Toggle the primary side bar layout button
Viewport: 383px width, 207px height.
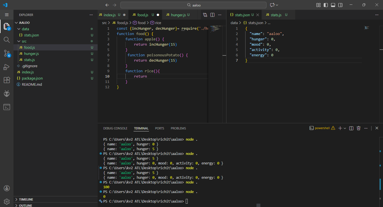coord(326,5)
